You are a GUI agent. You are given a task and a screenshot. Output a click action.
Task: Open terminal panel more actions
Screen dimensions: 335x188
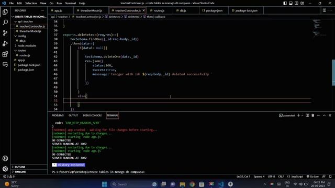319,115
